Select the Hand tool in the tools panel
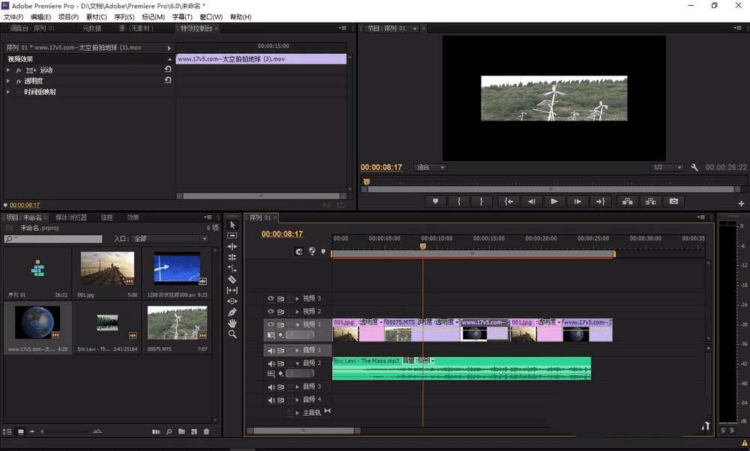Image resolution: width=750 pixels, height=451 pixels. [232, 323]
